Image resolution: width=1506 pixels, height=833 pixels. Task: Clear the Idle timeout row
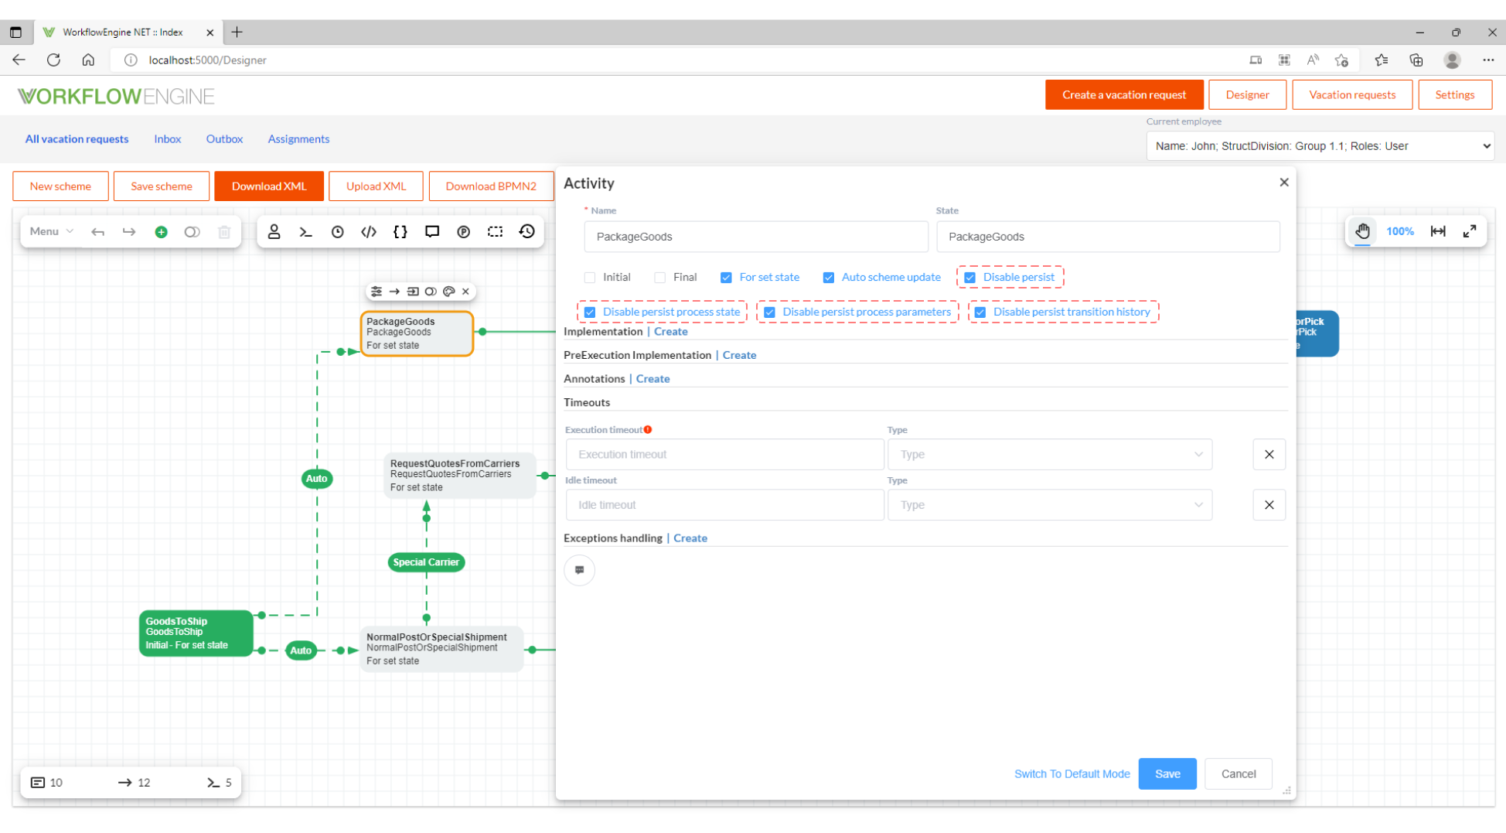pyautogui.click(x=1269, y=505)
